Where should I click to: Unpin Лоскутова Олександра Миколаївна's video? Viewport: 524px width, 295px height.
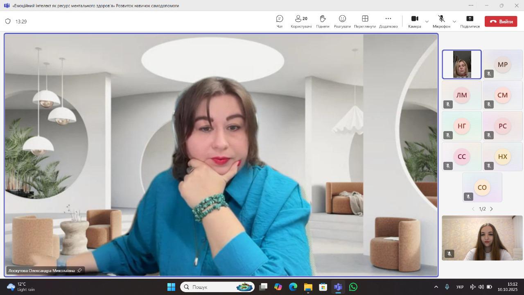point(79,270)
